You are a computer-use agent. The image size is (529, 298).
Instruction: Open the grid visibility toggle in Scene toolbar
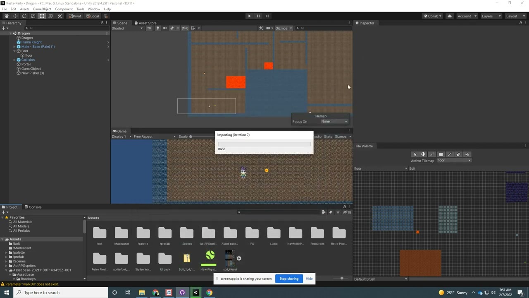click(x=194, y=28)
